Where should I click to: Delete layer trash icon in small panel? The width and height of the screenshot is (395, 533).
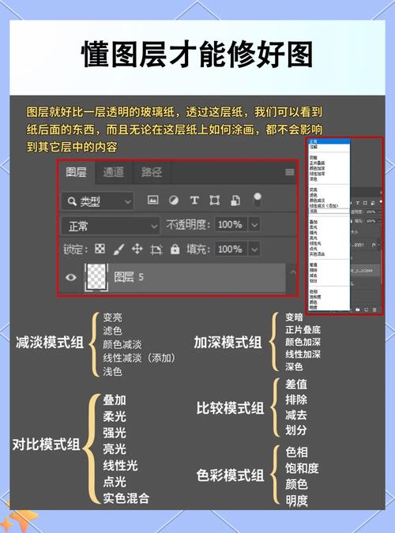coord(374,310)
